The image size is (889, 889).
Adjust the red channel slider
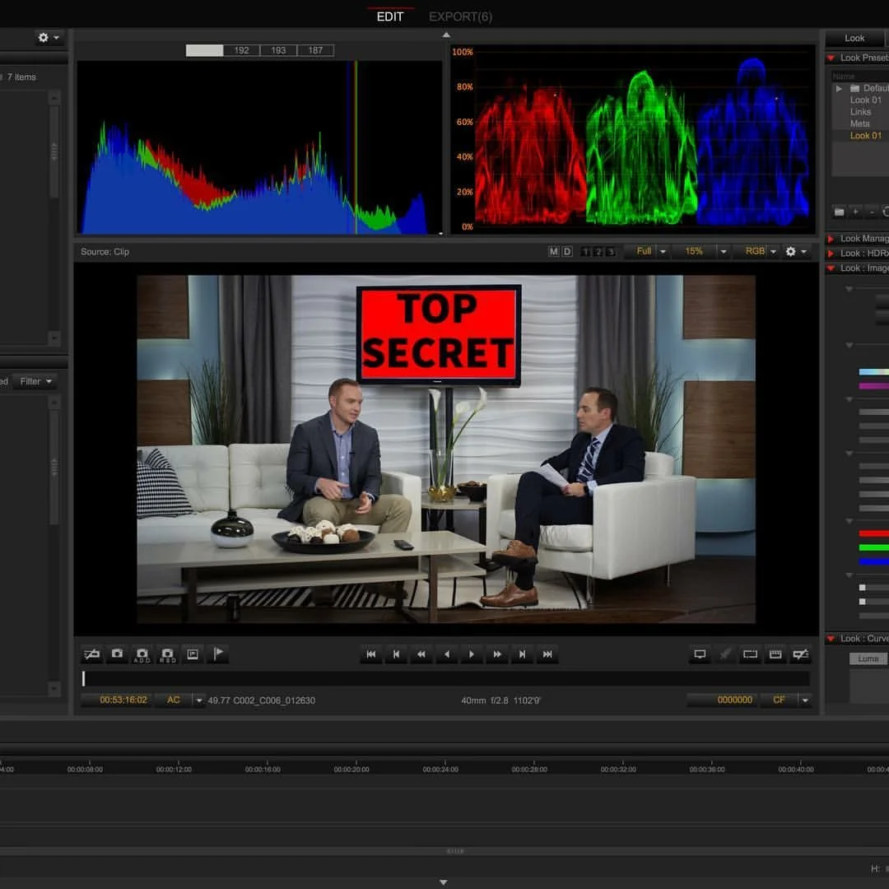coord(873,533)
